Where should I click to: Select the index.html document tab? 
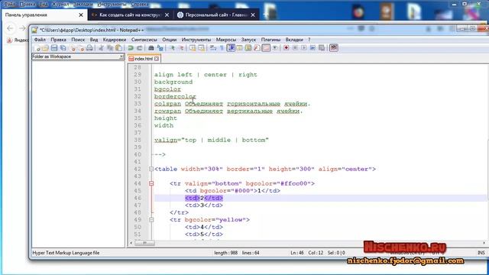point(144,58)
